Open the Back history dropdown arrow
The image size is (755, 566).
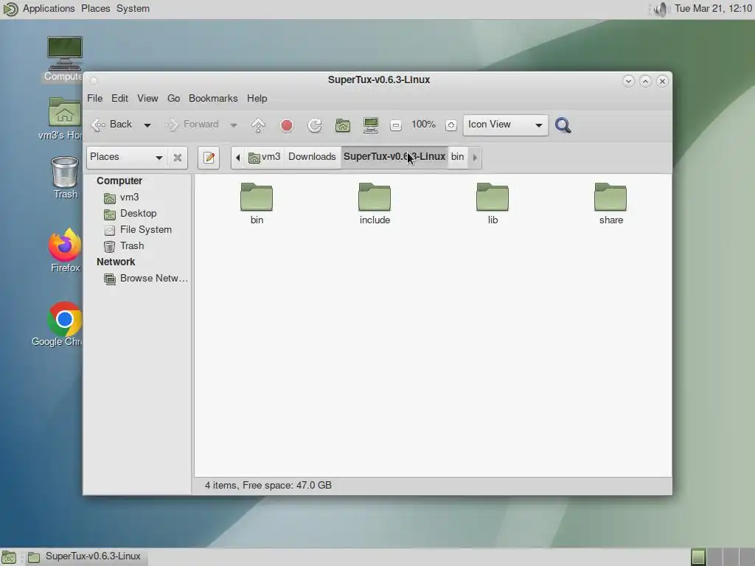point(147,125)
